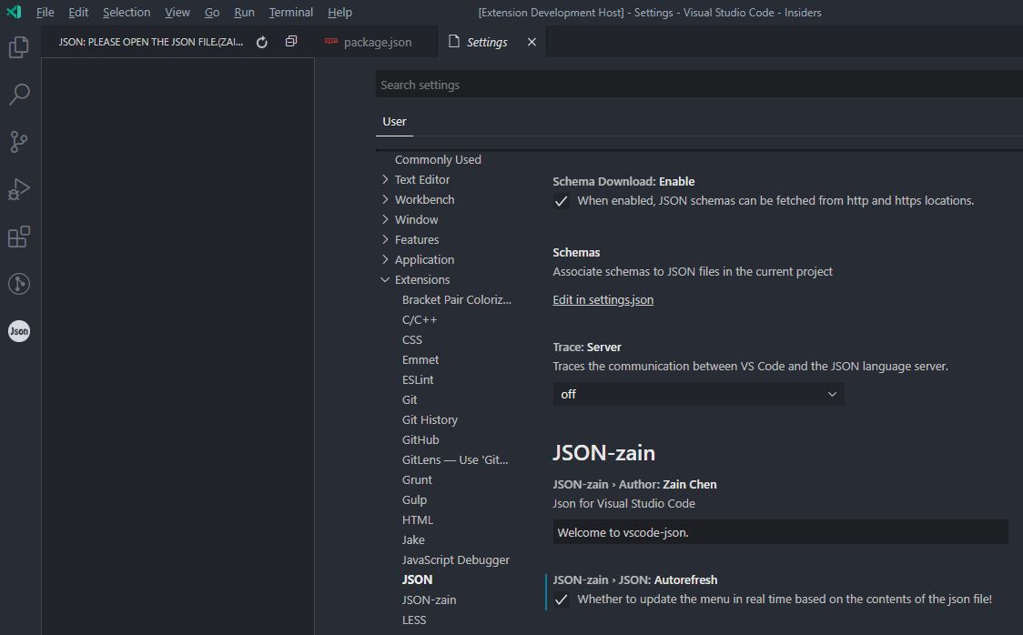The image size is (1023, 635).
Task: Switch to the package.json tab
Action: coord(378,43)
